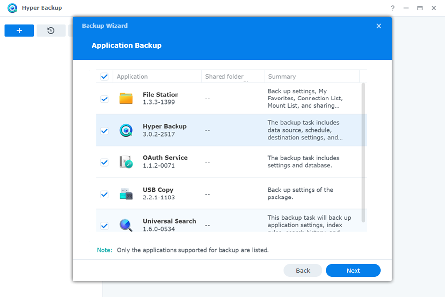Toggle the select-all applications checkbox
Viewport: 445px width, 297px height.
pyautogui.click(x=104, y=76)
